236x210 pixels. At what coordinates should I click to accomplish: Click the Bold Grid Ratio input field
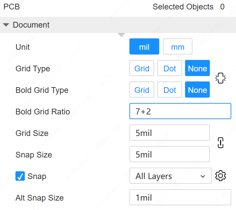[180, 111]
